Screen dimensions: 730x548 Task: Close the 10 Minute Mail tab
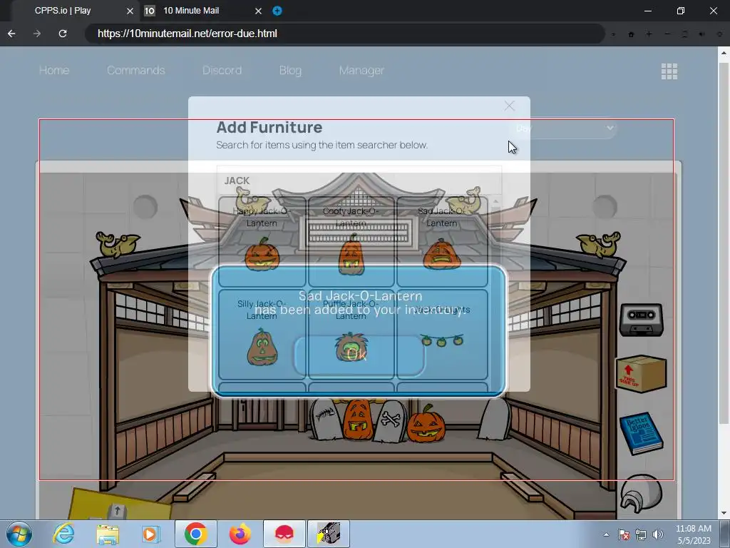[258, 11]
